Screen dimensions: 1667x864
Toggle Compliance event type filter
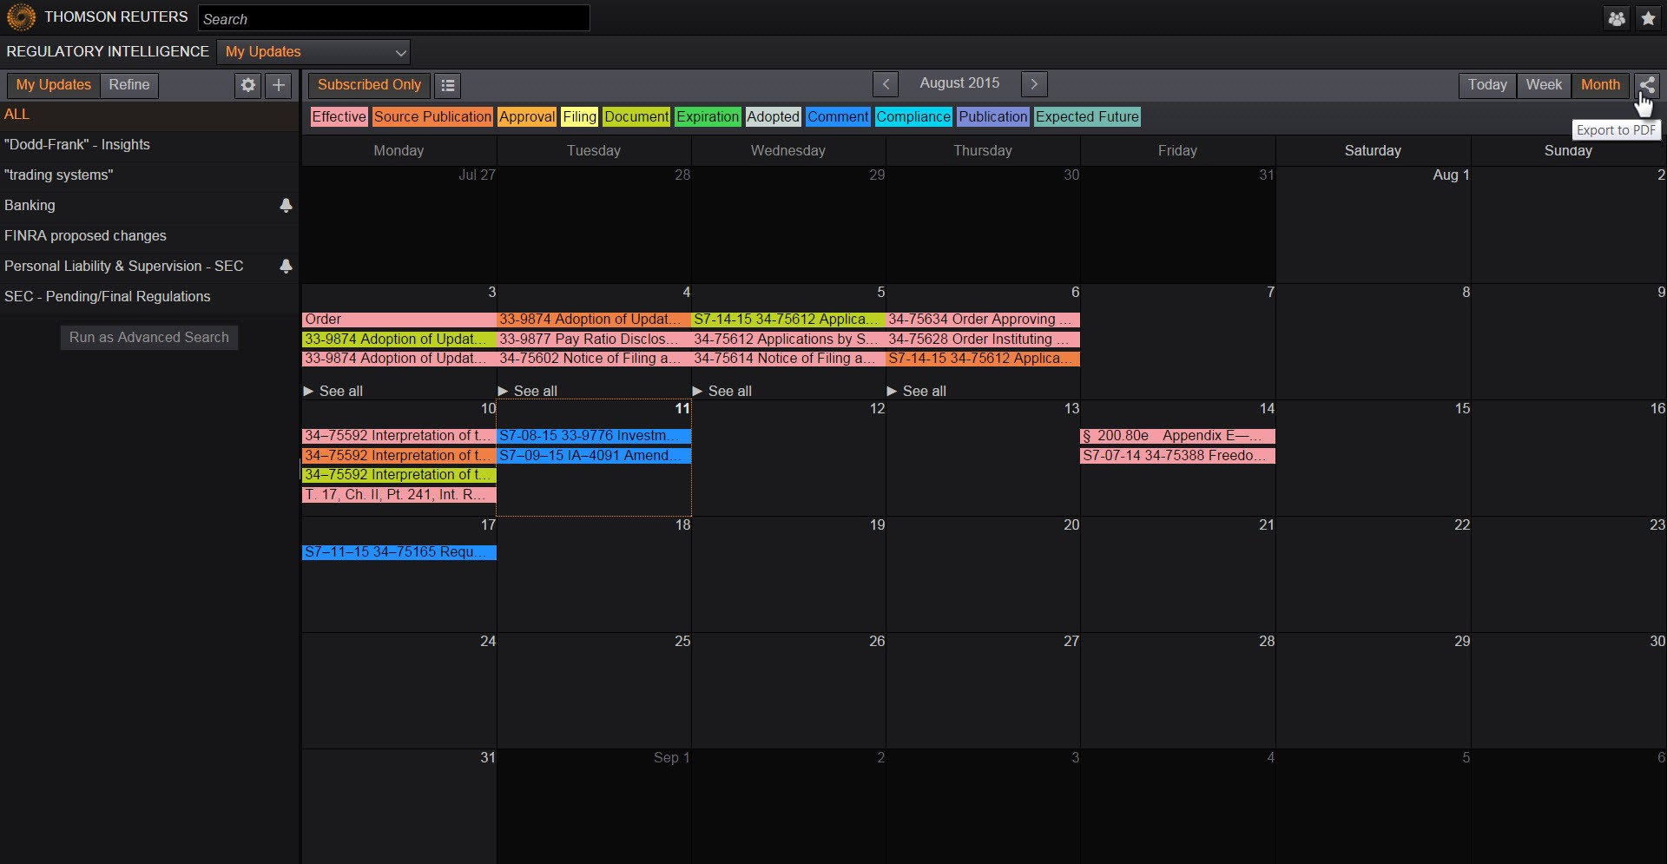pyautogui.click(x=913, y=117)
